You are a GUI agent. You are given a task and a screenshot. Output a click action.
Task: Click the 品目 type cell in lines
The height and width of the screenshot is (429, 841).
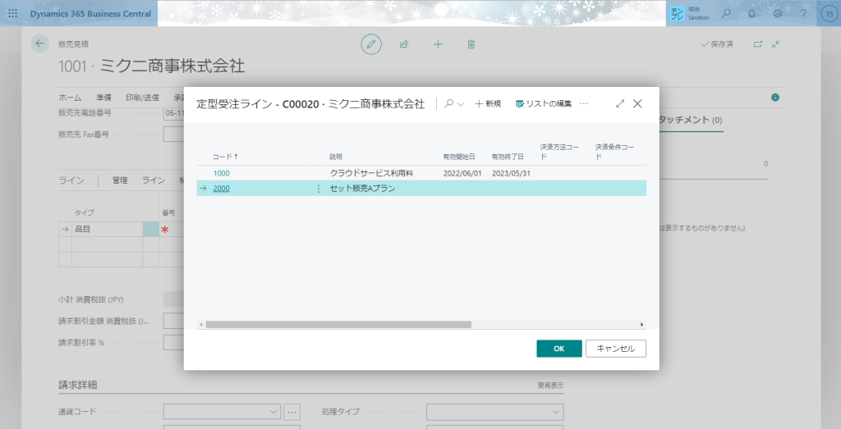point(108,229)
